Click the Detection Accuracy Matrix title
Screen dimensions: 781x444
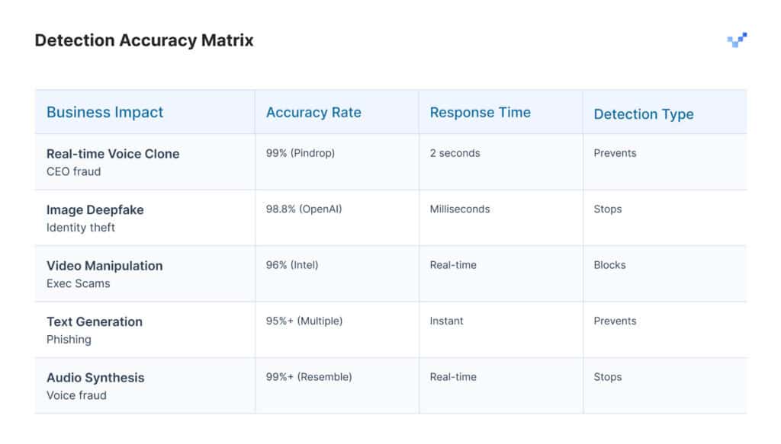point(144,40)
